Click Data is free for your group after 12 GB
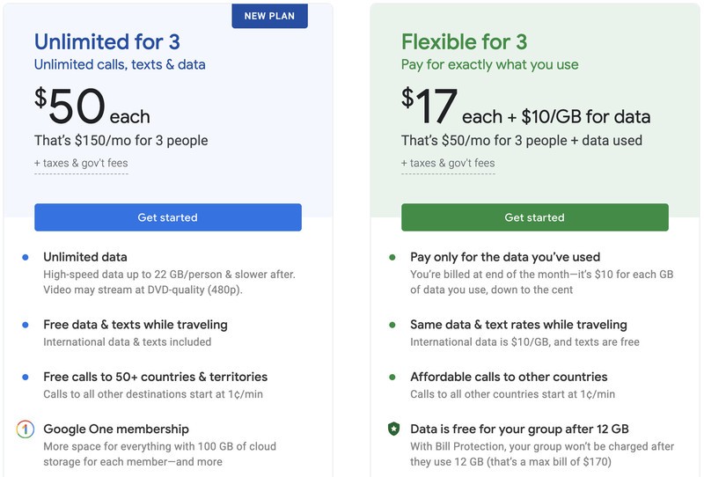 tap(519, 429)
